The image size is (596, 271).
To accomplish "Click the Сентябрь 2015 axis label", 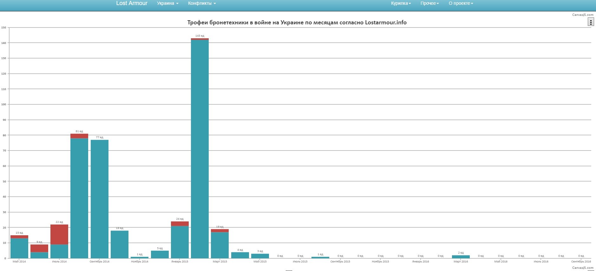I will 340,262.
